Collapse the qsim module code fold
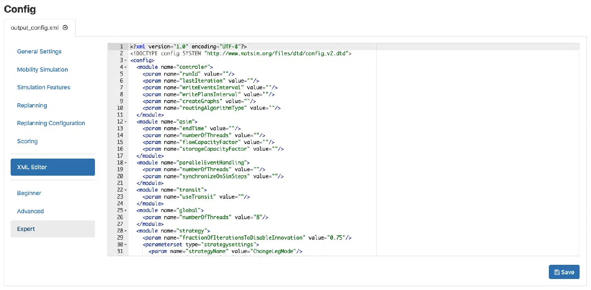The height and width of the screenshot is (290, 591). tap(126, 122)
